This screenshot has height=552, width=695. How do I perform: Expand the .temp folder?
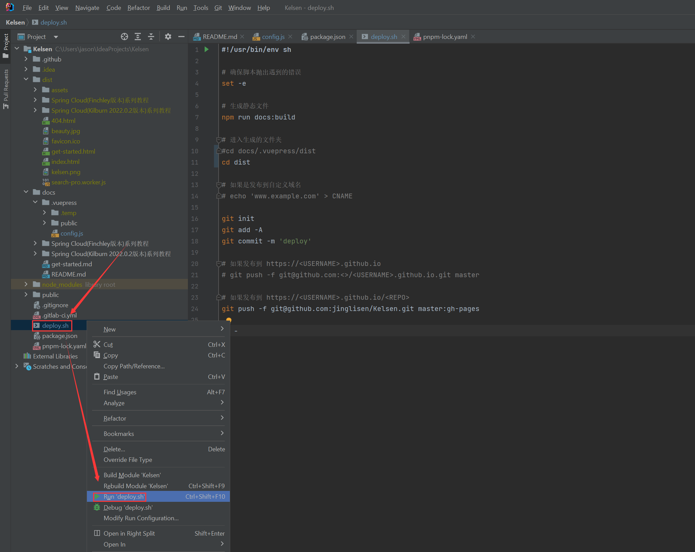tap(44, 213)
